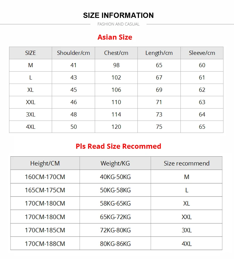Viewport: 234px width, 259px height.
Task: Click the 80KG-86KG weight cell
Action: pos(115,244)
